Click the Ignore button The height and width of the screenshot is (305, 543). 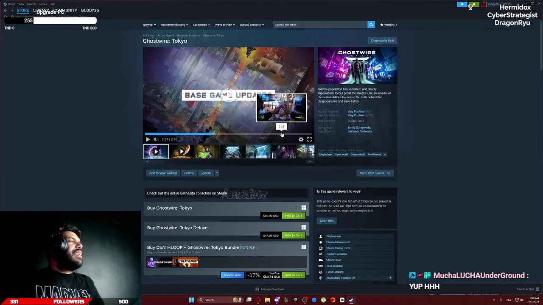[206, 173]
